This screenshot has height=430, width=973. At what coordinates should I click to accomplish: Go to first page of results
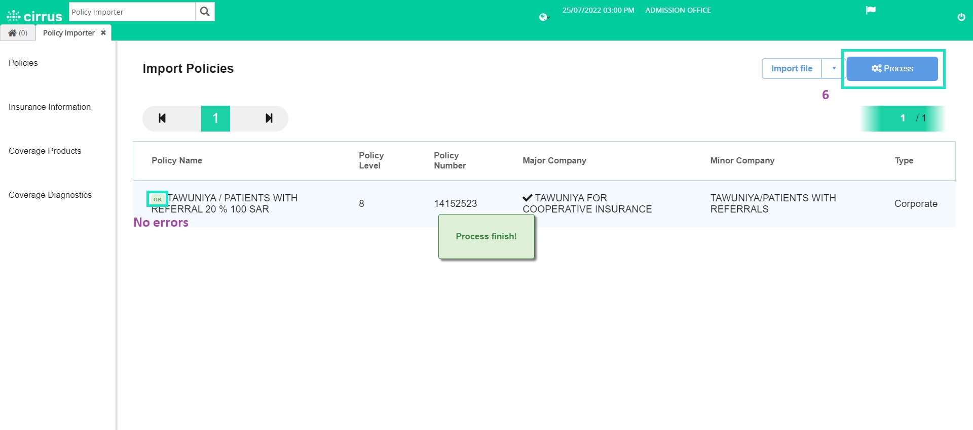pyautogui.click(x=162, y=118)
